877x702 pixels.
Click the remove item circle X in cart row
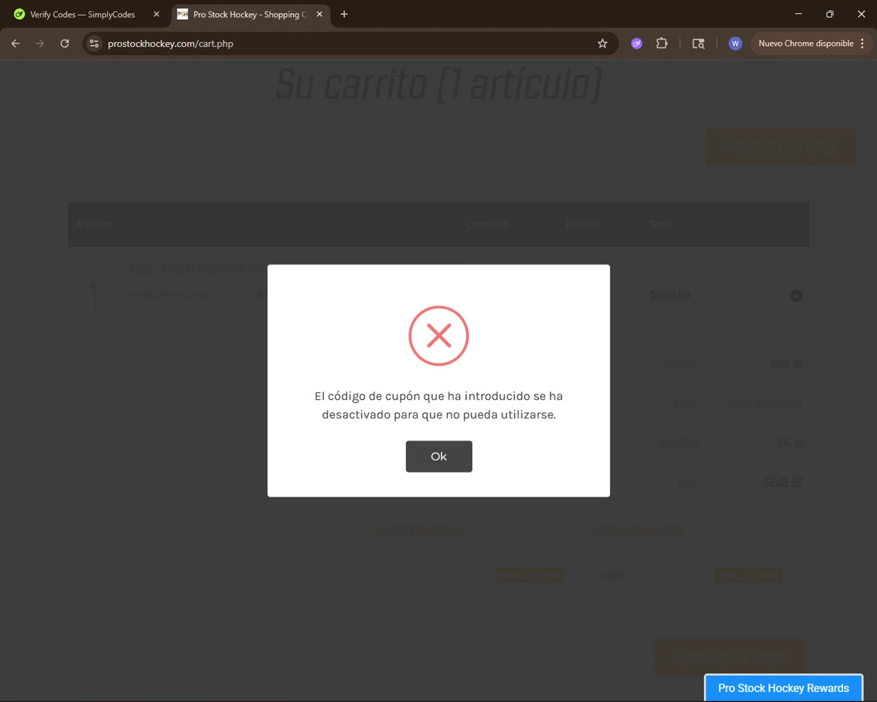pos(796,296)
